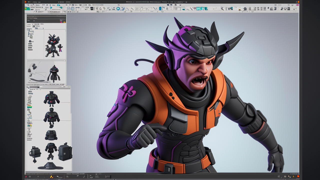
Task: Click the orange icon at bottom-right of status bar
Action: [298, 176]
